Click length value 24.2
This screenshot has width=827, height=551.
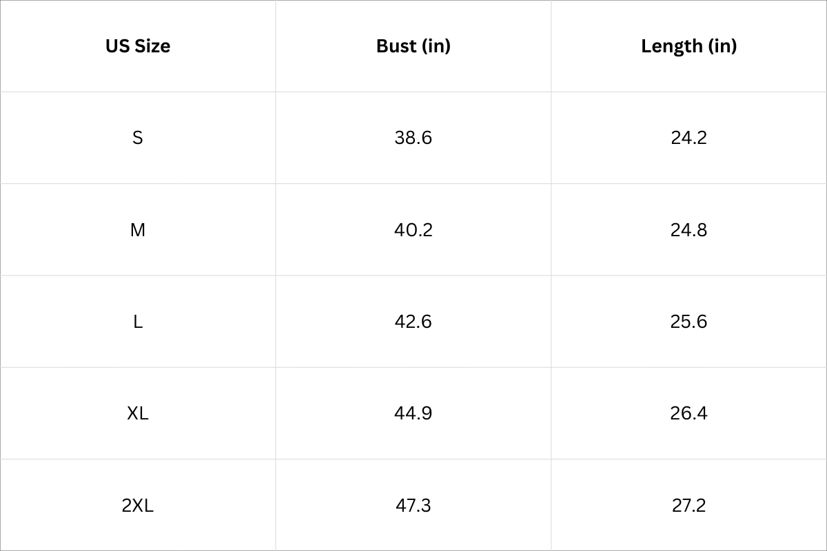coord(688,138)
